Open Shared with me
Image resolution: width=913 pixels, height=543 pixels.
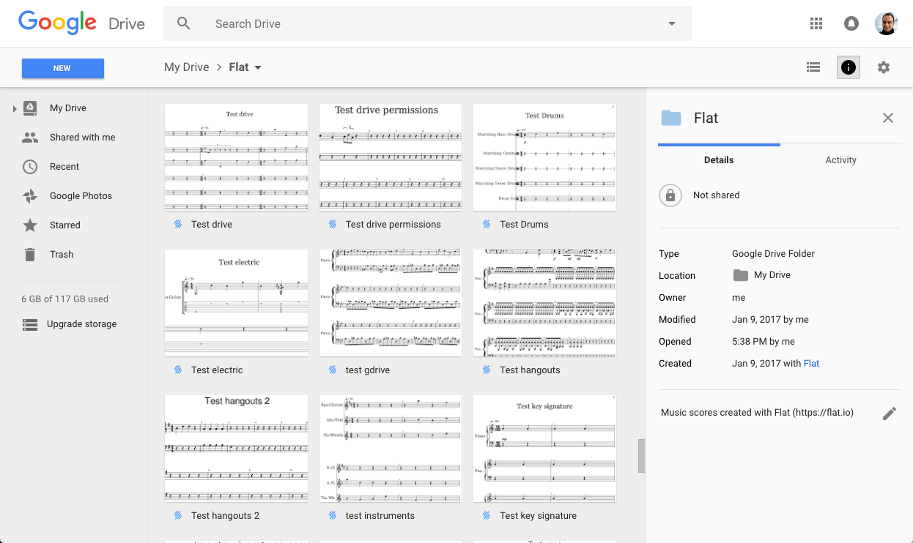coord(82,137)
